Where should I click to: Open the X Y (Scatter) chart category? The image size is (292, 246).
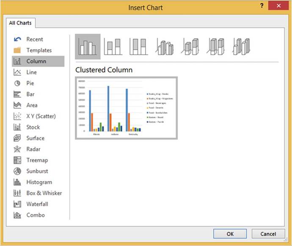(x=41, y=116)
